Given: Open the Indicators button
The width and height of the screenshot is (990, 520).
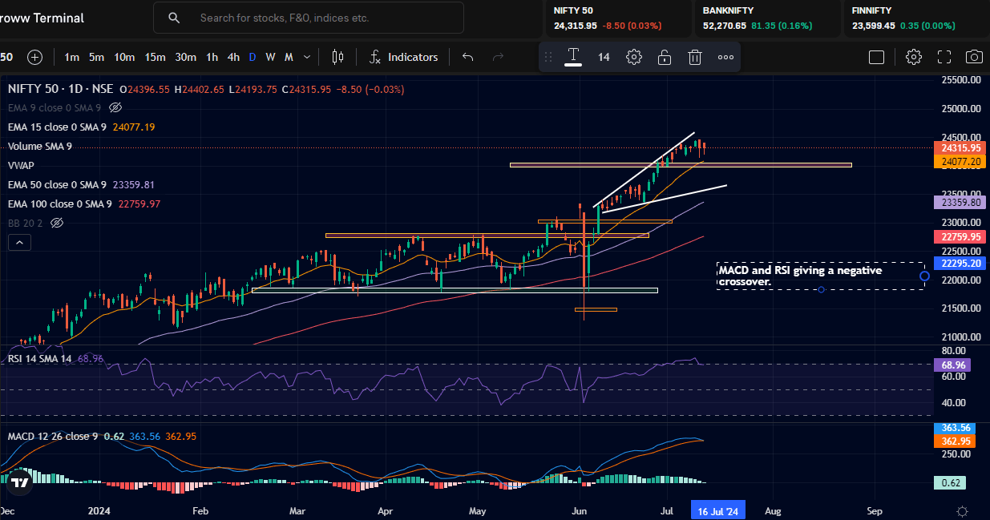Looking at the screenshot, I should (404, 57).
